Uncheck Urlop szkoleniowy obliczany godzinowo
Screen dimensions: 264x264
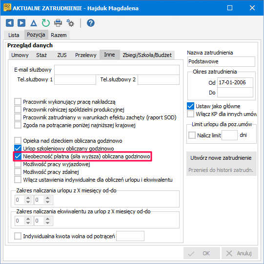tap(18, 149)
